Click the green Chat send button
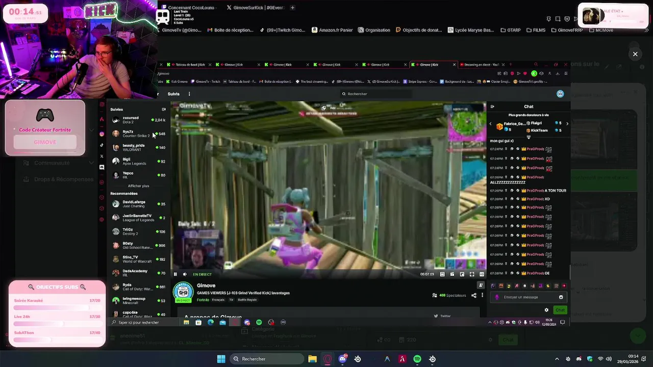The image size is (653, 367). [x=560, y=310]
